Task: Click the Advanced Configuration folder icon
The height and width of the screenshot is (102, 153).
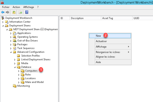Action: point(15,52)
